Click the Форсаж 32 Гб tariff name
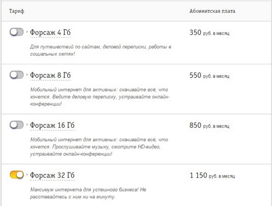 (52, 175)
